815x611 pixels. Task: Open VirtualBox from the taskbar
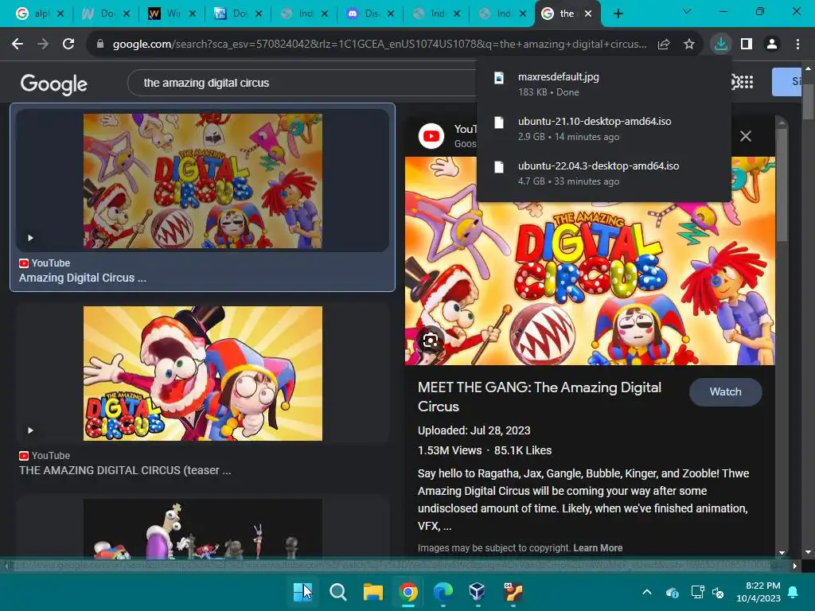[x=477, y=592]
